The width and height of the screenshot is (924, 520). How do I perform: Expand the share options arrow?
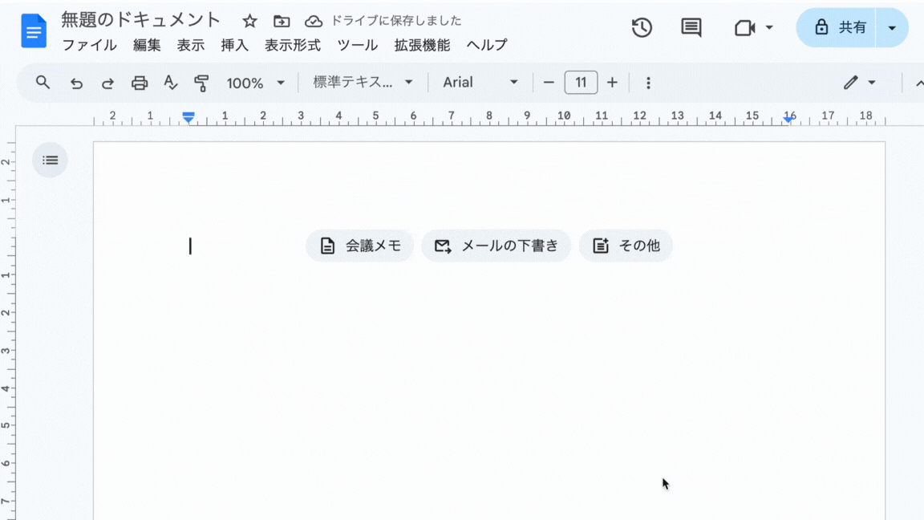coord(892,27)
